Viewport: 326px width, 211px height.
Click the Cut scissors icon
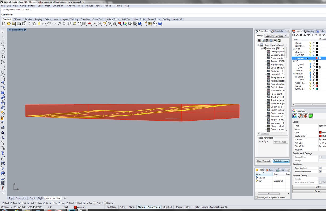tap(29, 23)
